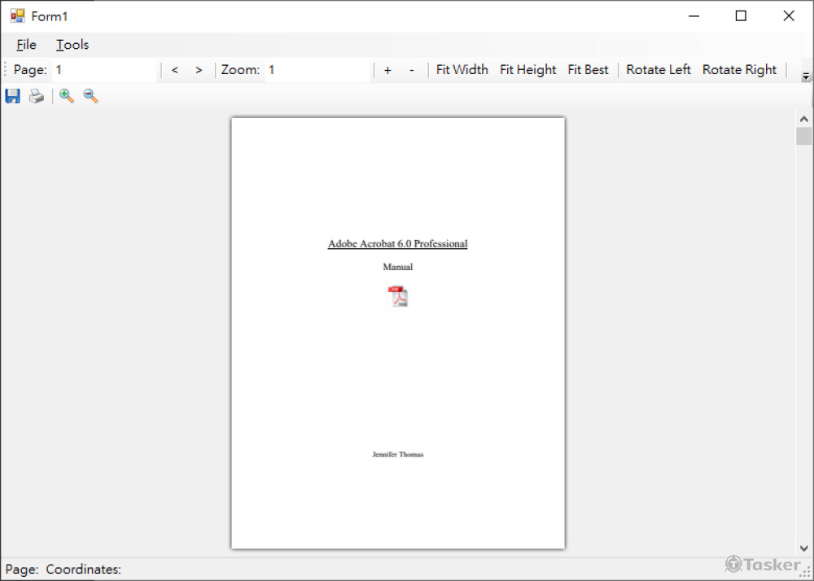Viewport: 814px width, 581px height.
Task: Click the PDF icon on the page
Action: click(397, 296)
